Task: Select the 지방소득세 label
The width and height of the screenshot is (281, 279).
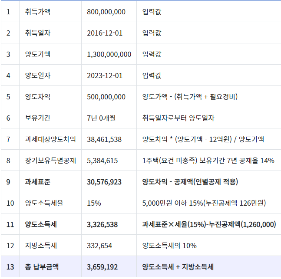Action: pos(41,246)
